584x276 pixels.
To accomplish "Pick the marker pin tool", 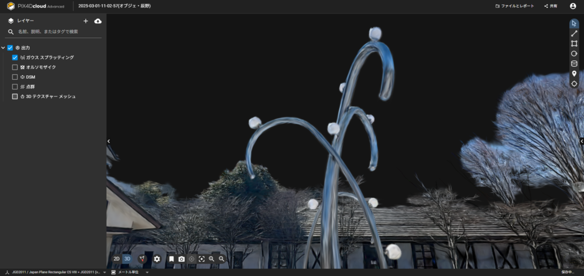I will (x=574, y=74).
